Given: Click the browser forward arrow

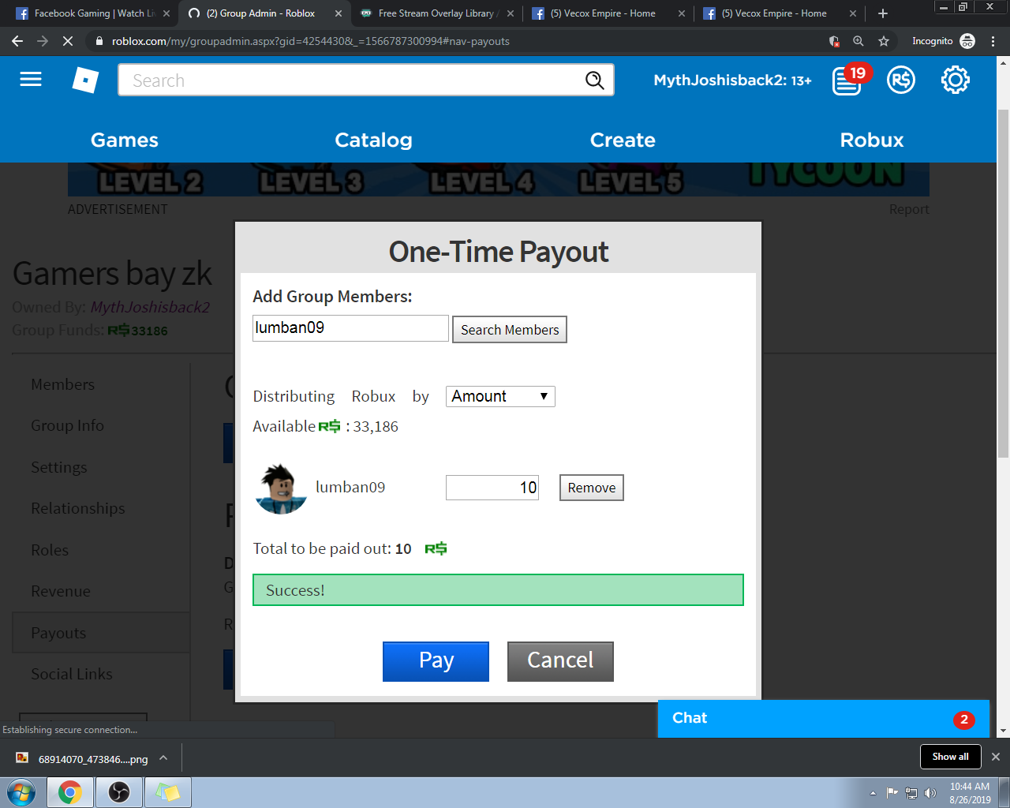Looking at the screenshot, I should [43, 41].
